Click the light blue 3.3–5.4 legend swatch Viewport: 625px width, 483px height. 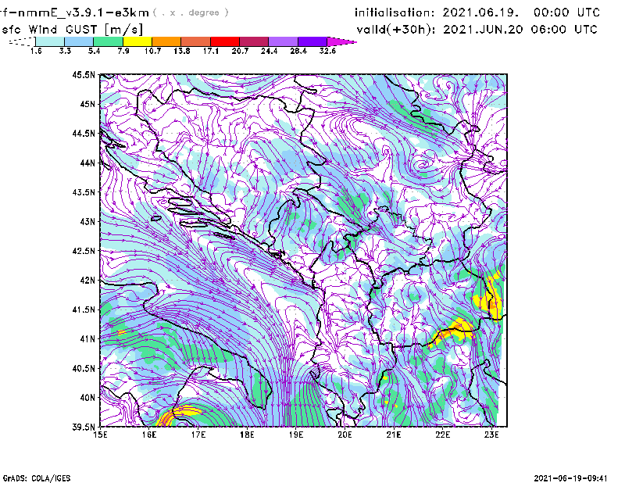point(79,41)
